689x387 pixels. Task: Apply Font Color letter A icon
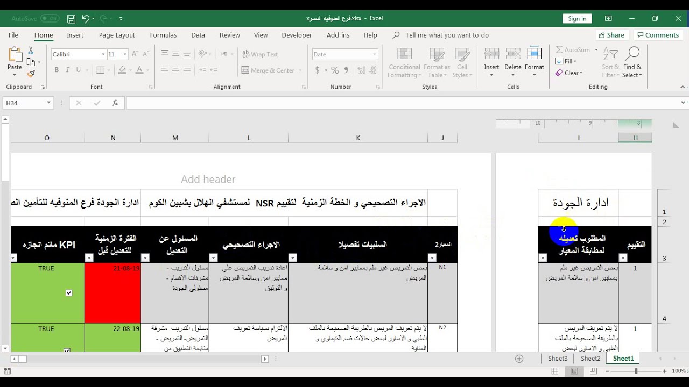click(x=139, y=70)
